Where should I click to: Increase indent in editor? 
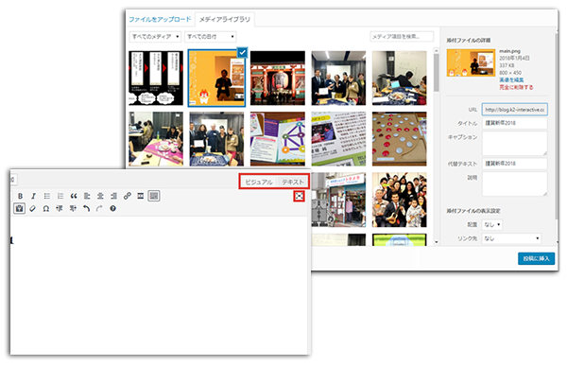click(x=73, y=208)
